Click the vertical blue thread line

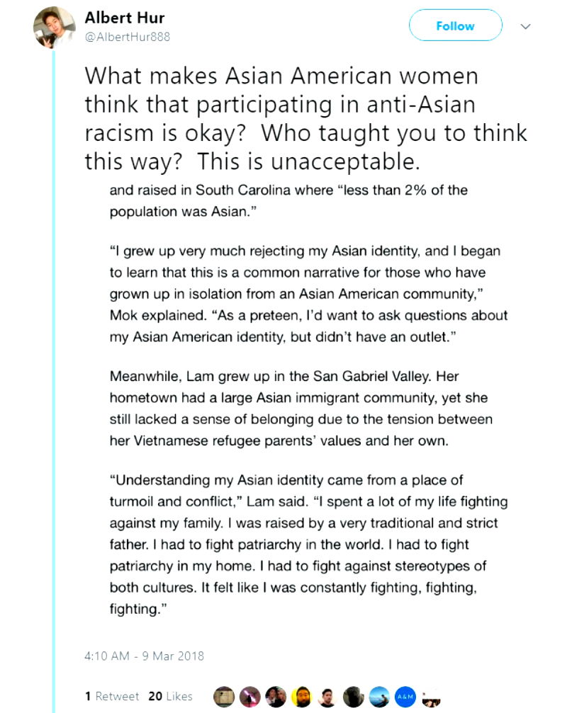click(x=53, y=354)
